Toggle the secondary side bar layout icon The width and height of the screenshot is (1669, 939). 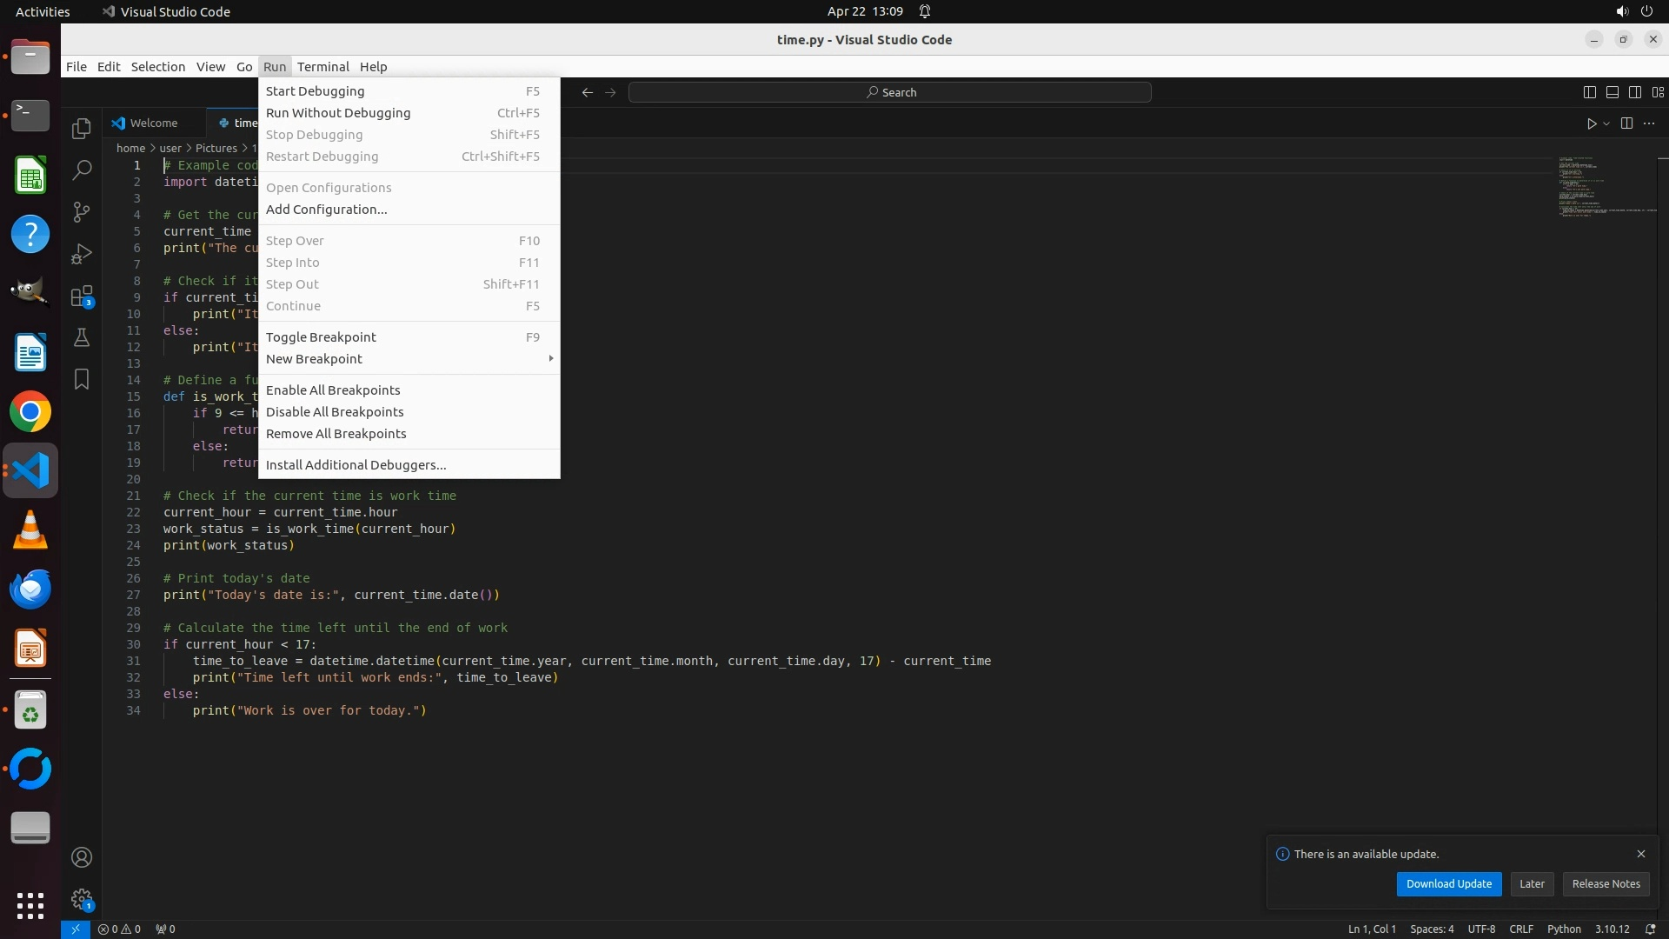1635,92
